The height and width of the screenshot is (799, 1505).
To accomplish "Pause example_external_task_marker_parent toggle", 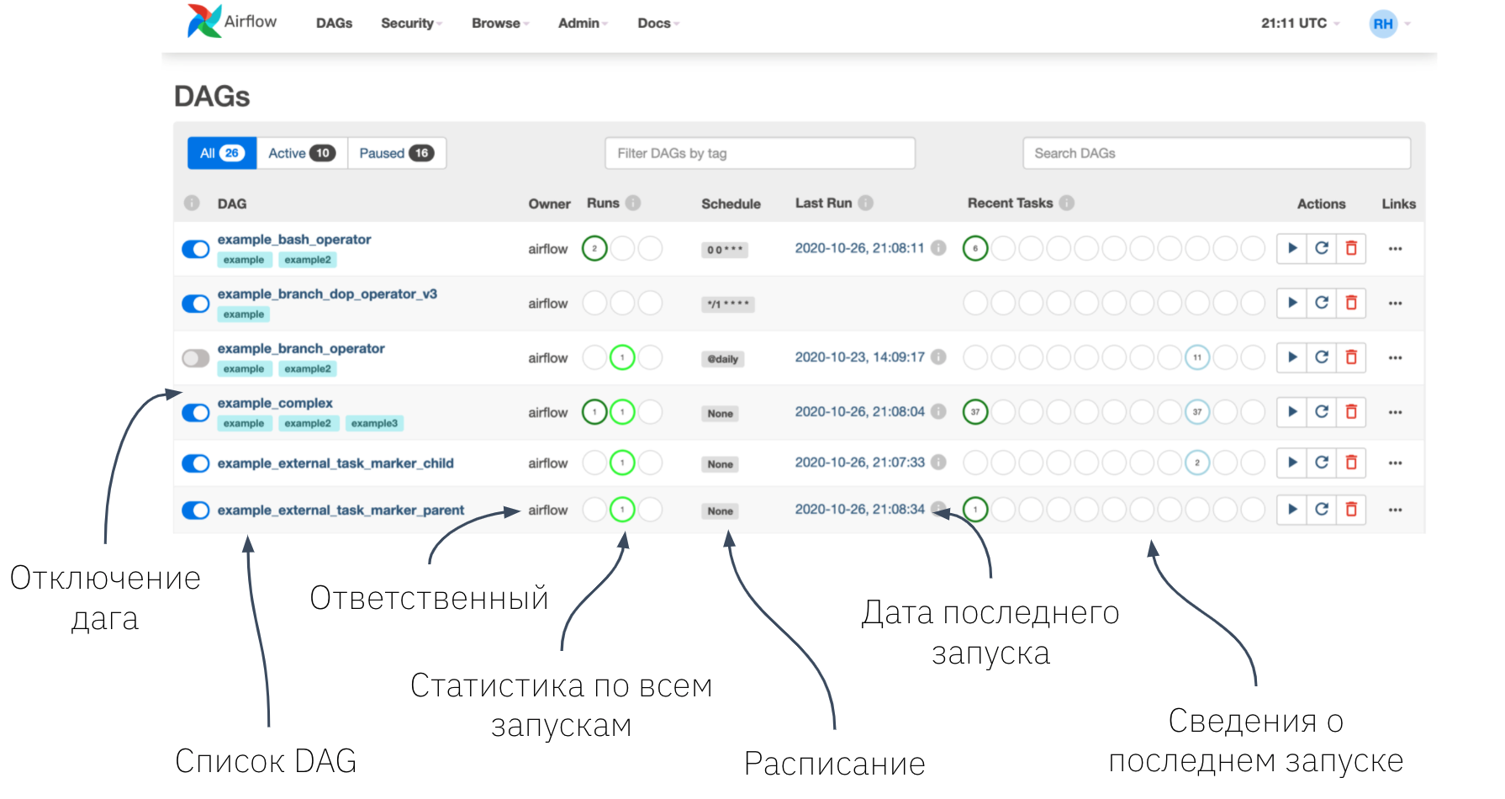I will coord(196,511).
